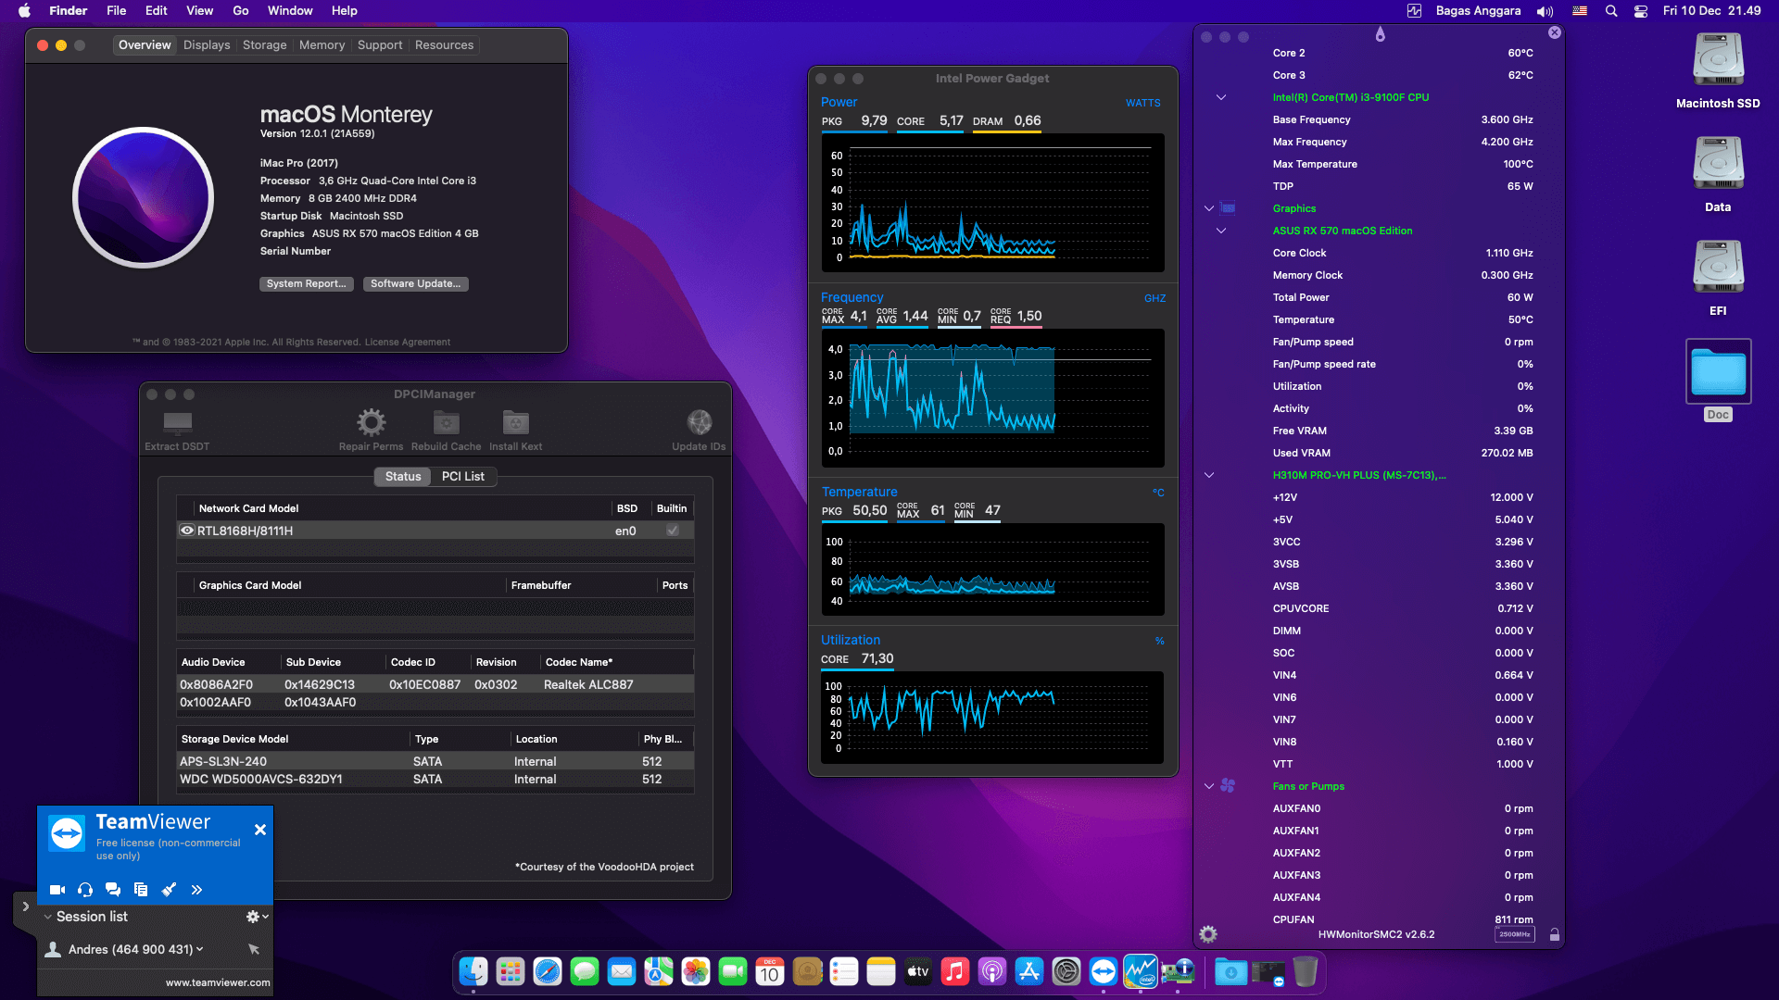The height and width of the screenshot is (1000, 1779).
Task: Collapse the Intel i3-9100F CPU section
Action: (1221, 97)
